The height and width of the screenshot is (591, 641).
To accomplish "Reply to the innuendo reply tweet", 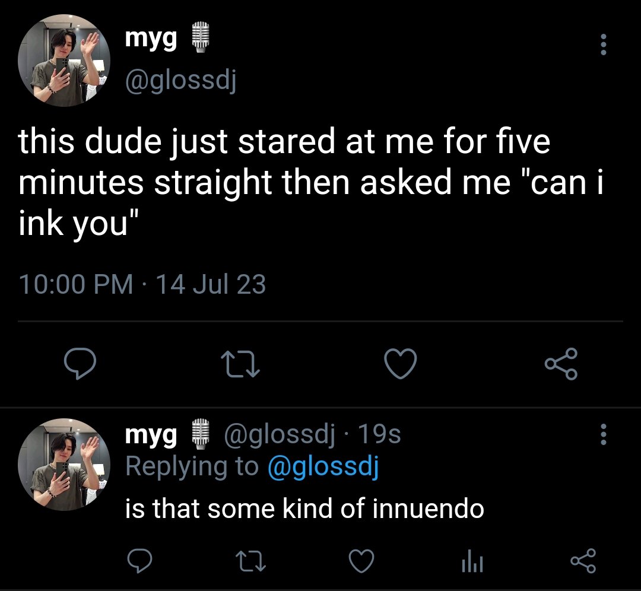I will pos(139,560).
